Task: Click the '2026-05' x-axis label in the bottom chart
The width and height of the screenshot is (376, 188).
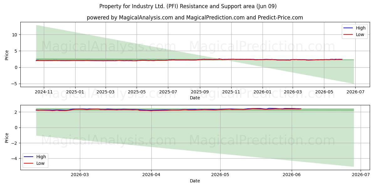Action: [220, 175]
